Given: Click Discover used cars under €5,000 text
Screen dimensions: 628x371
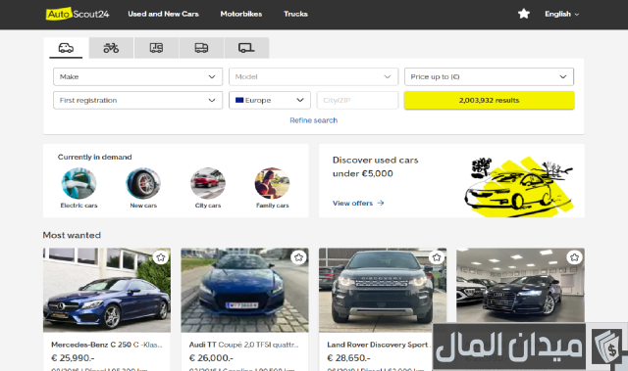Looking at the screenshot, I should click(x=375, y=166).
